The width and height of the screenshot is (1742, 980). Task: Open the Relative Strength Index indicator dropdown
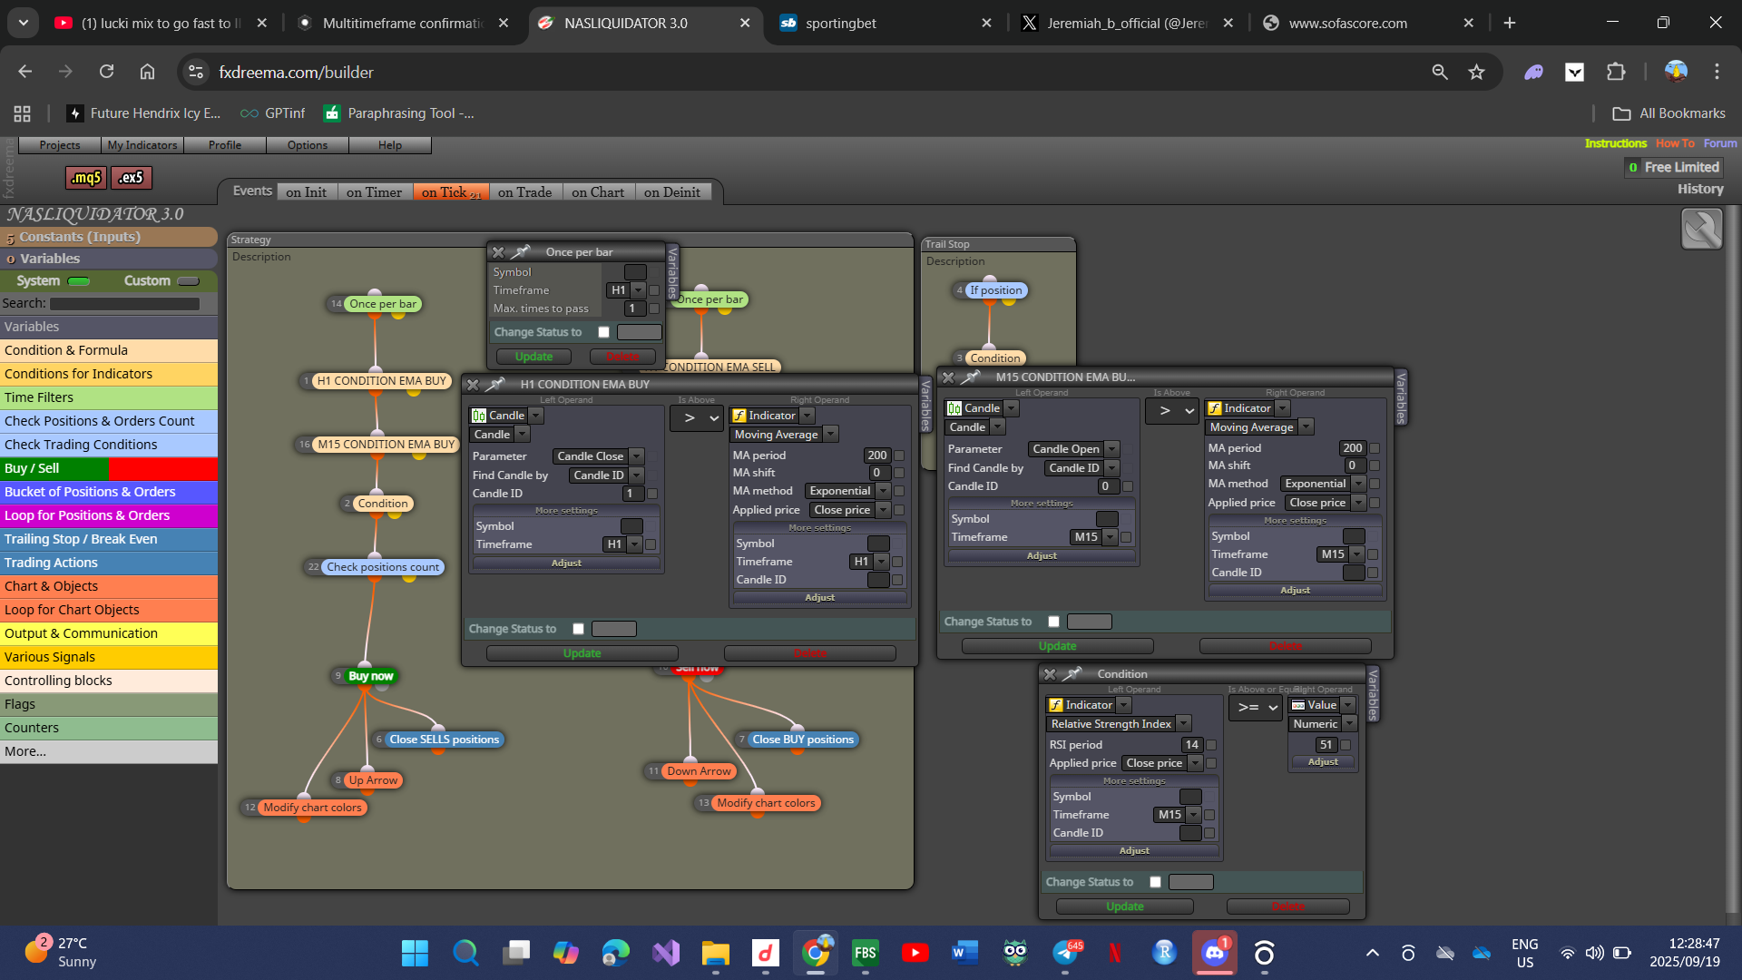point(1119,724)
